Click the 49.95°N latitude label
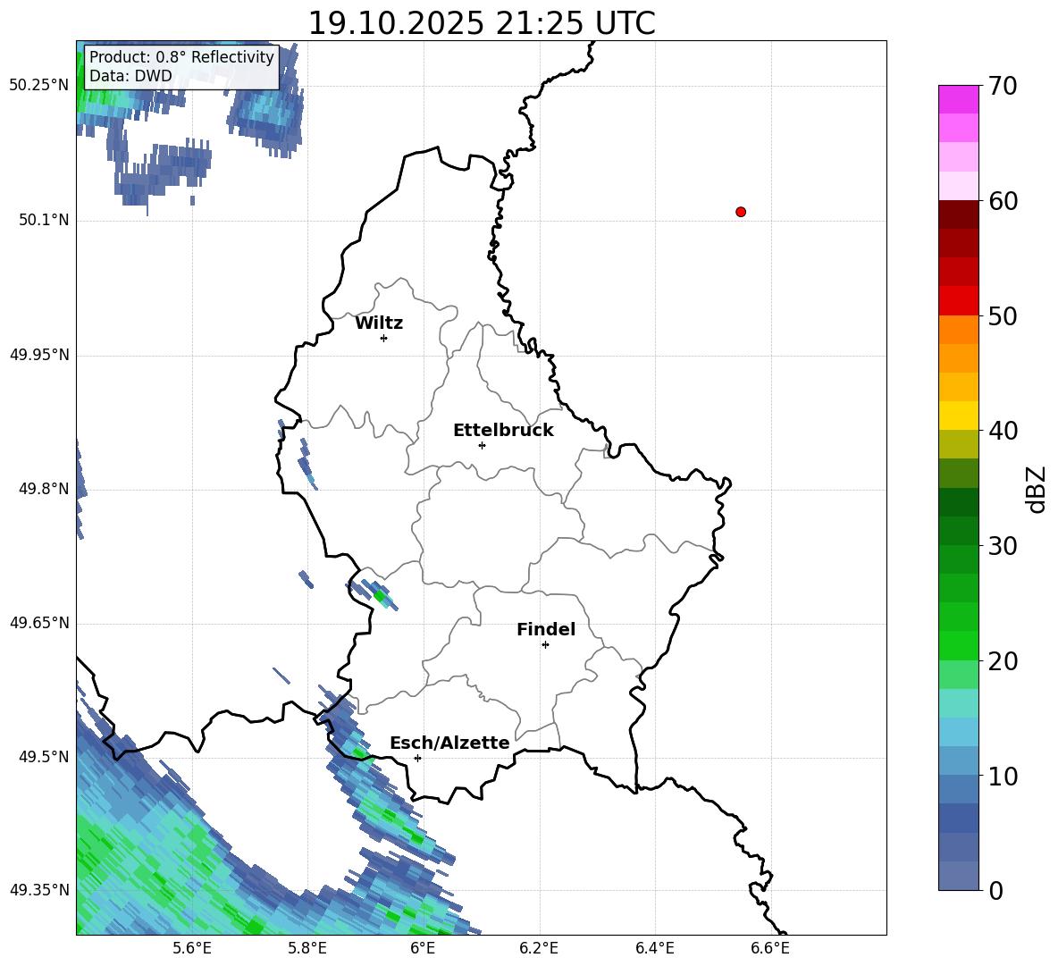Viewport: 1058px width, 966px height. (x=39, y=355)
